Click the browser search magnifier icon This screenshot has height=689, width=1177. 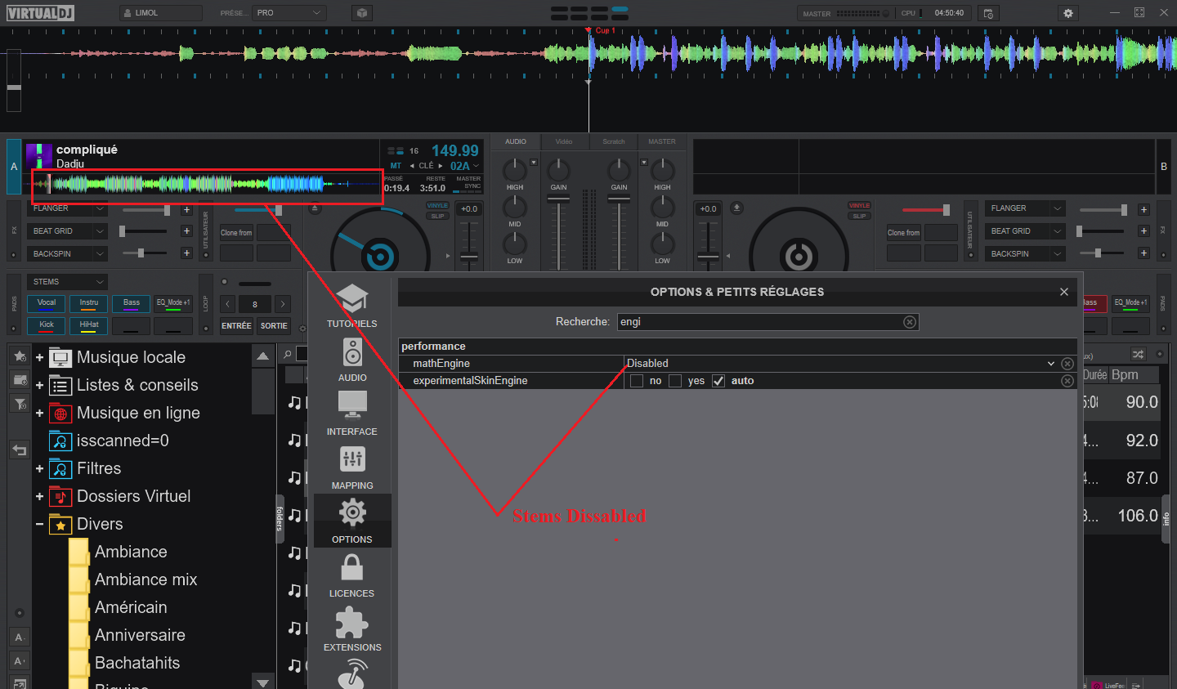[287, 354]
